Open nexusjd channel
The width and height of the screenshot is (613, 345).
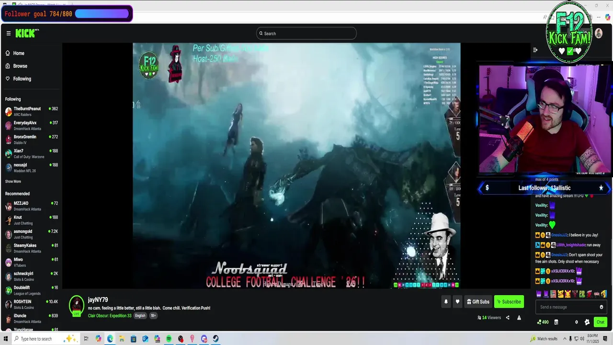(x=31, y=168)
